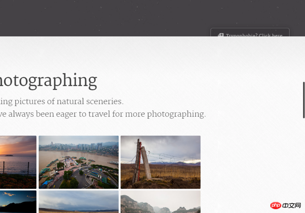Open the cloudy plain landscape photo thumbnail

point(79,202)
